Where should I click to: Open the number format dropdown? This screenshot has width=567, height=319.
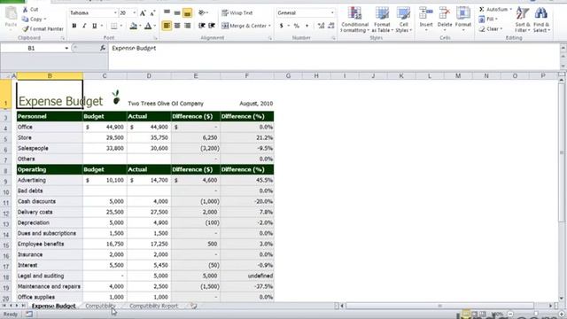[x=332, y=13]
